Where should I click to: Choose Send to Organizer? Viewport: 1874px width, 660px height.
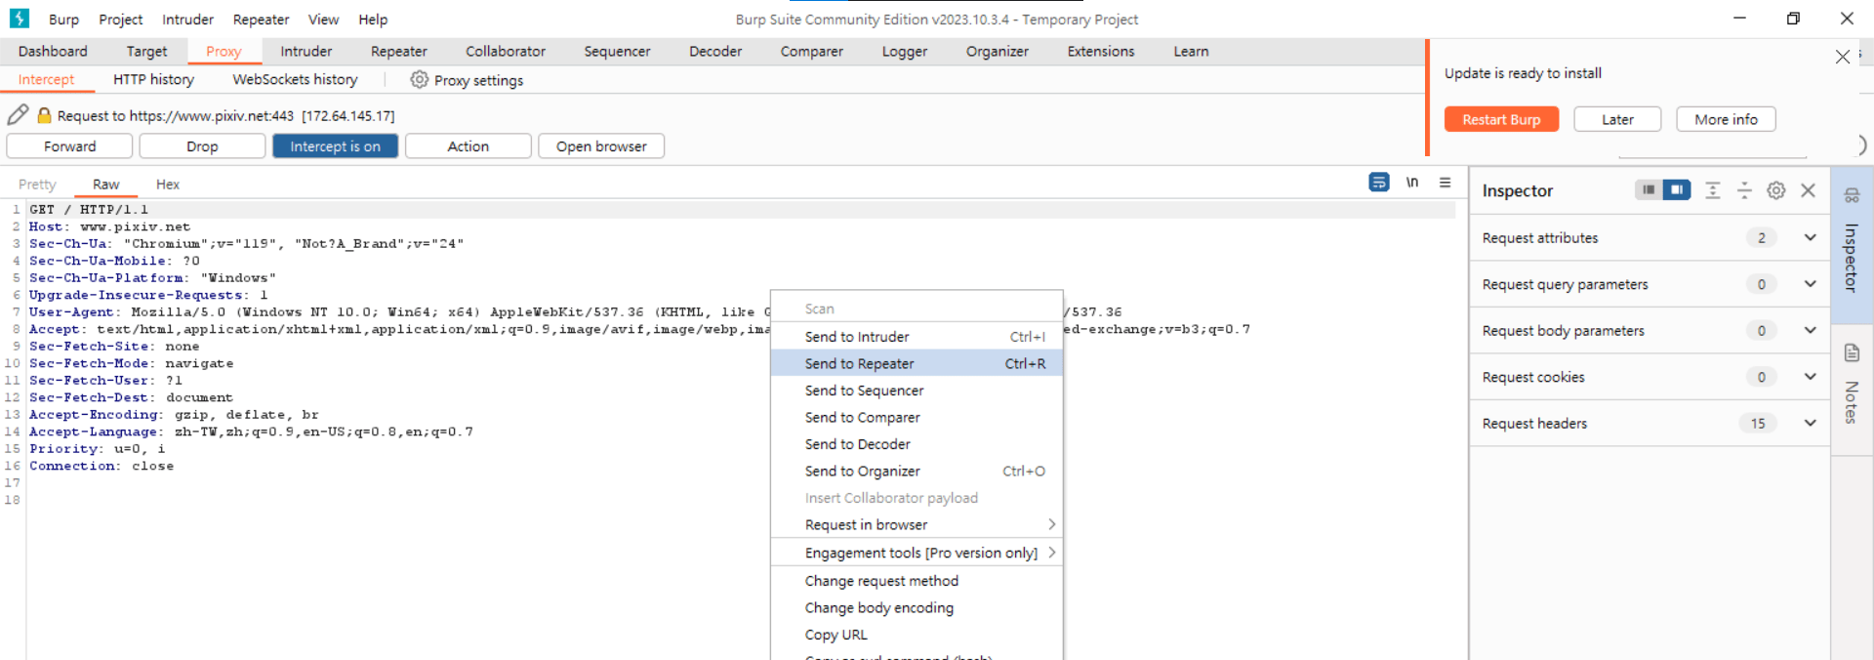(917, 471)
